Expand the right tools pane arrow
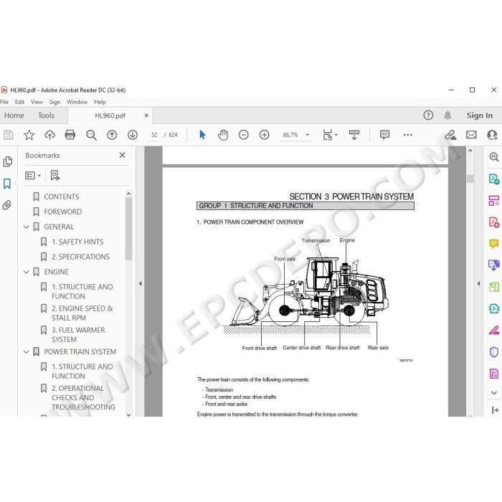Image resolution: width=502 pixels, height=502 pixels. click(x=478, y=283)
